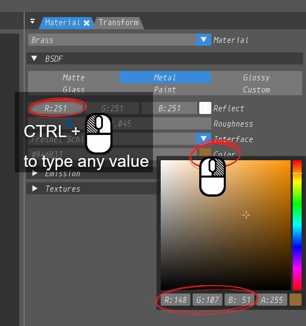
Task: Switch to the Transform tab
Action: tap(119, 23)
